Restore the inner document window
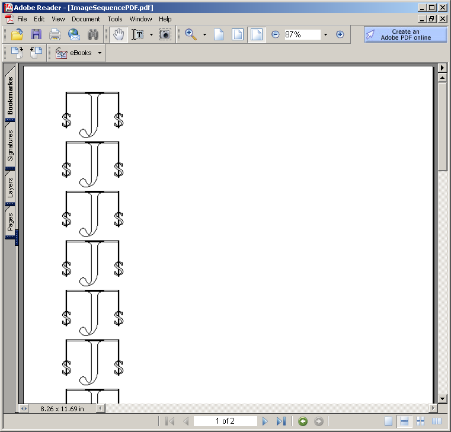Viewport: 451px width, 432px height. click(x=431, y=19)
